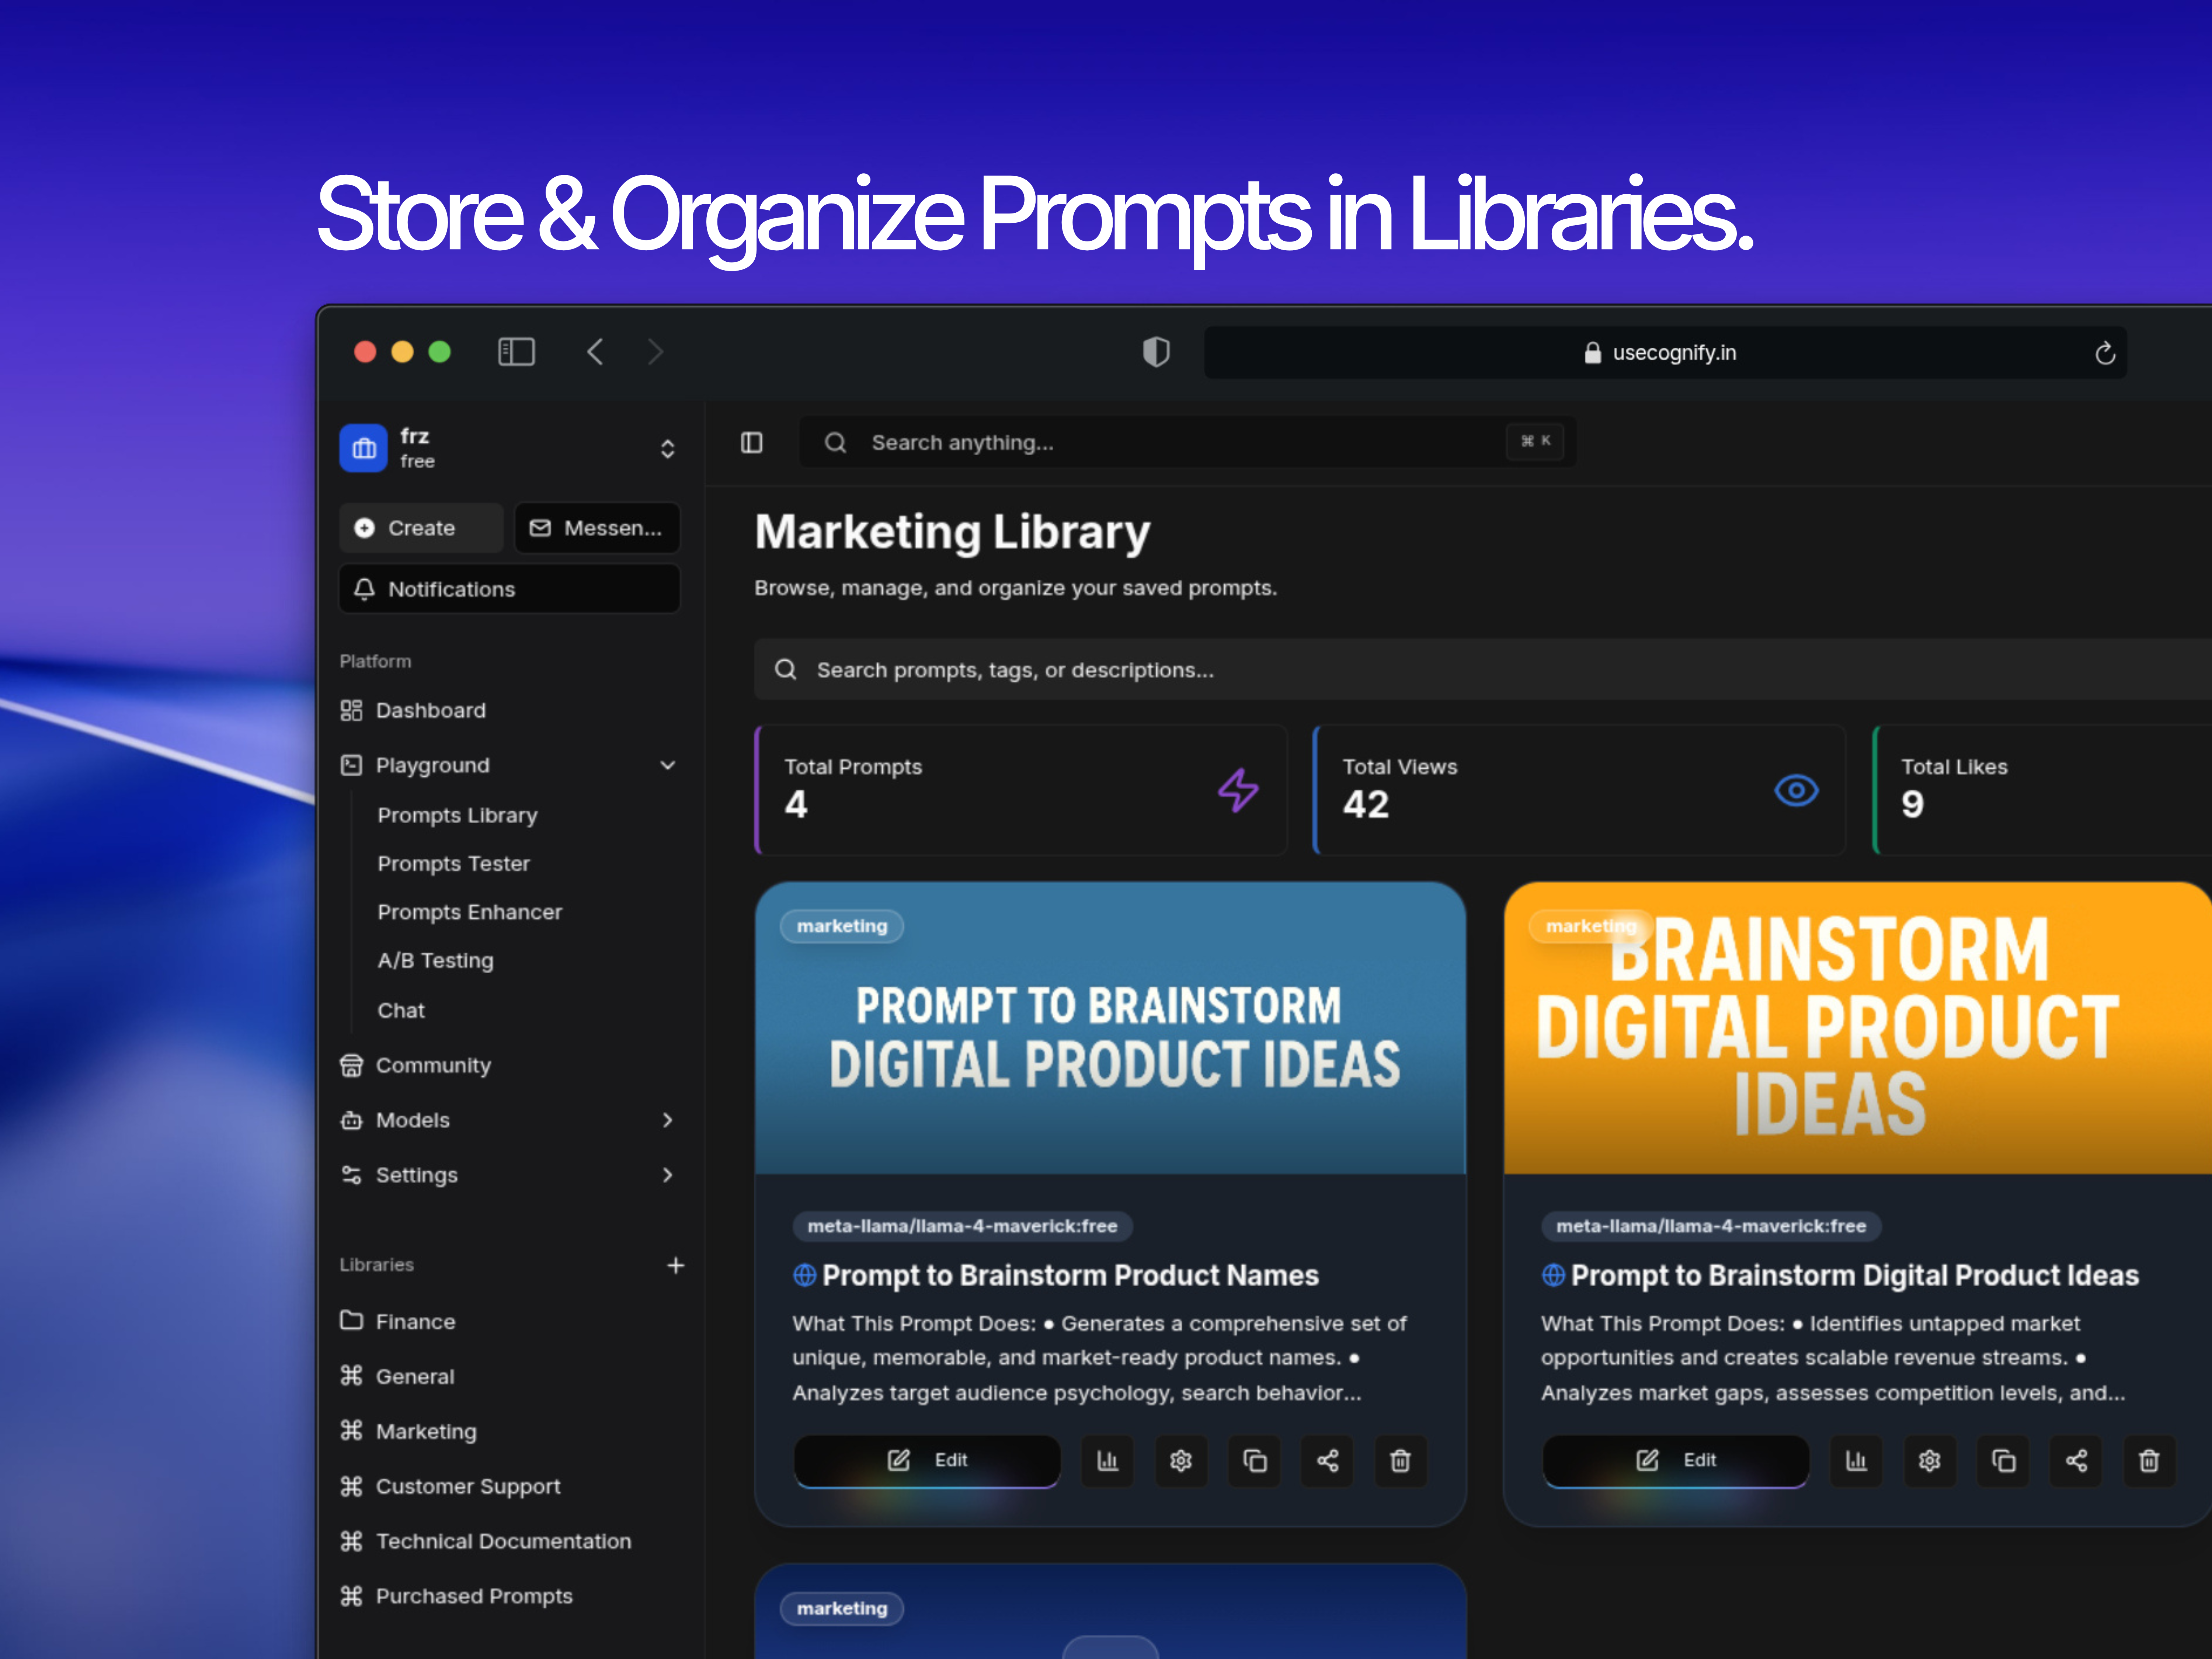This screenshot has width=2212, height=1659.
Task: Click the plus icon beside Libraries
Action: (676, 1265)
